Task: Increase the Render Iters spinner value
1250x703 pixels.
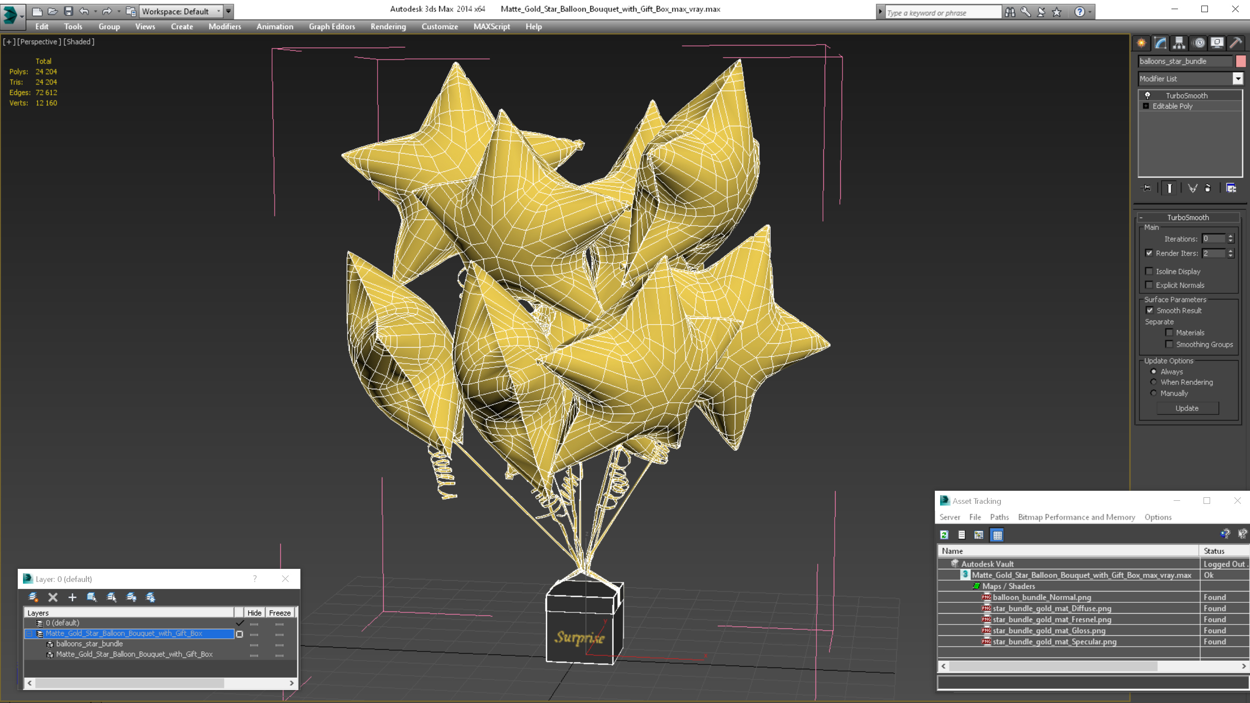Action: click(1230, 251)
